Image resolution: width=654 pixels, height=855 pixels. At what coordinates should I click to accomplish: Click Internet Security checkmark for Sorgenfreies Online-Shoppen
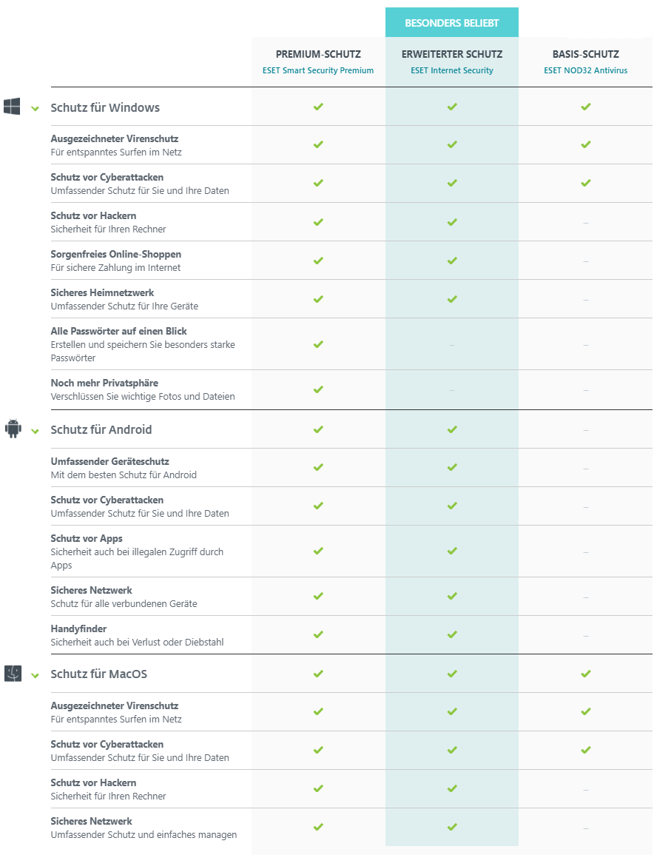452,261
